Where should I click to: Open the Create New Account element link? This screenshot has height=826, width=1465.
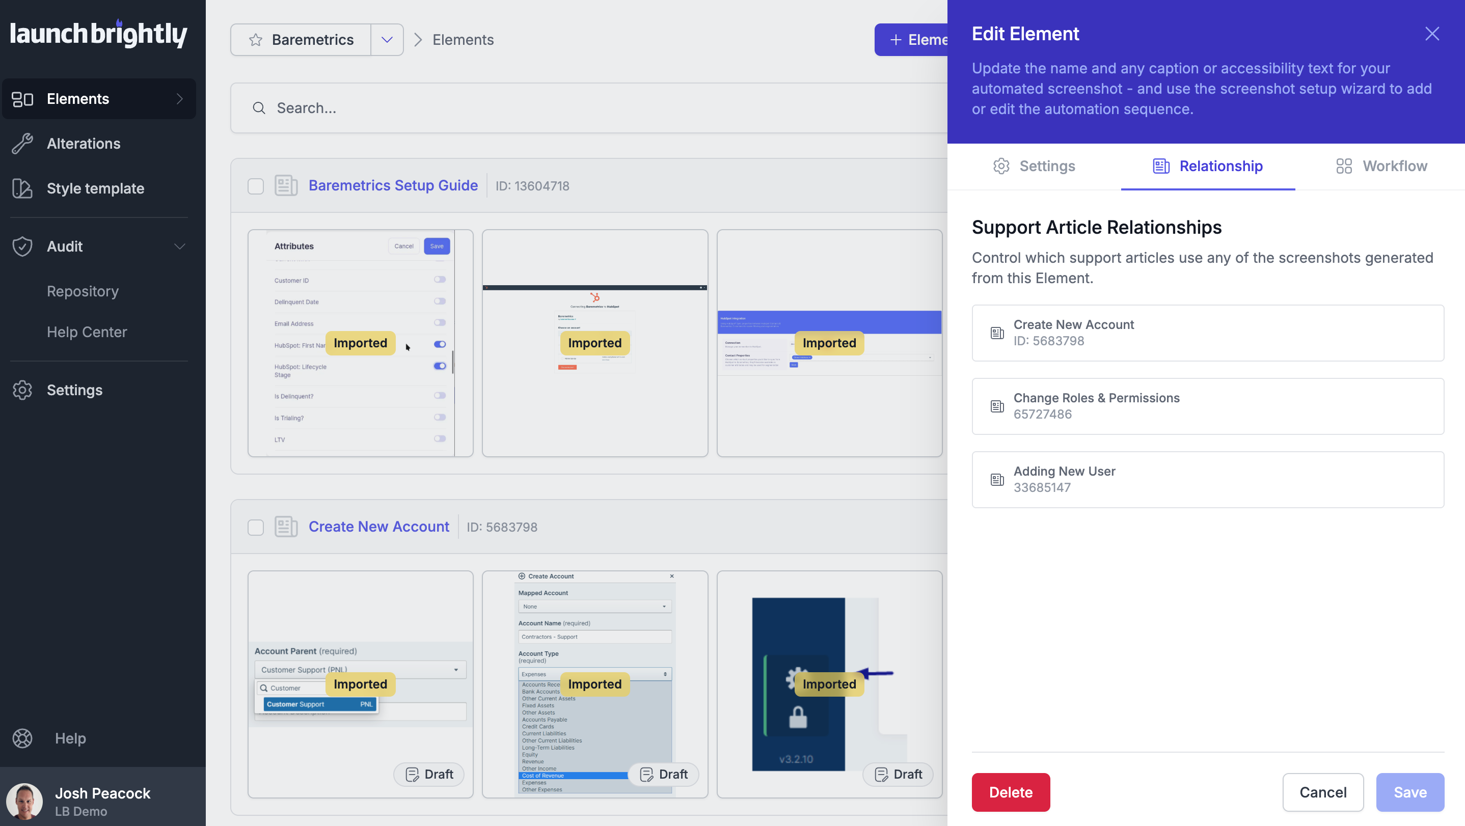[x=379, y=527]
